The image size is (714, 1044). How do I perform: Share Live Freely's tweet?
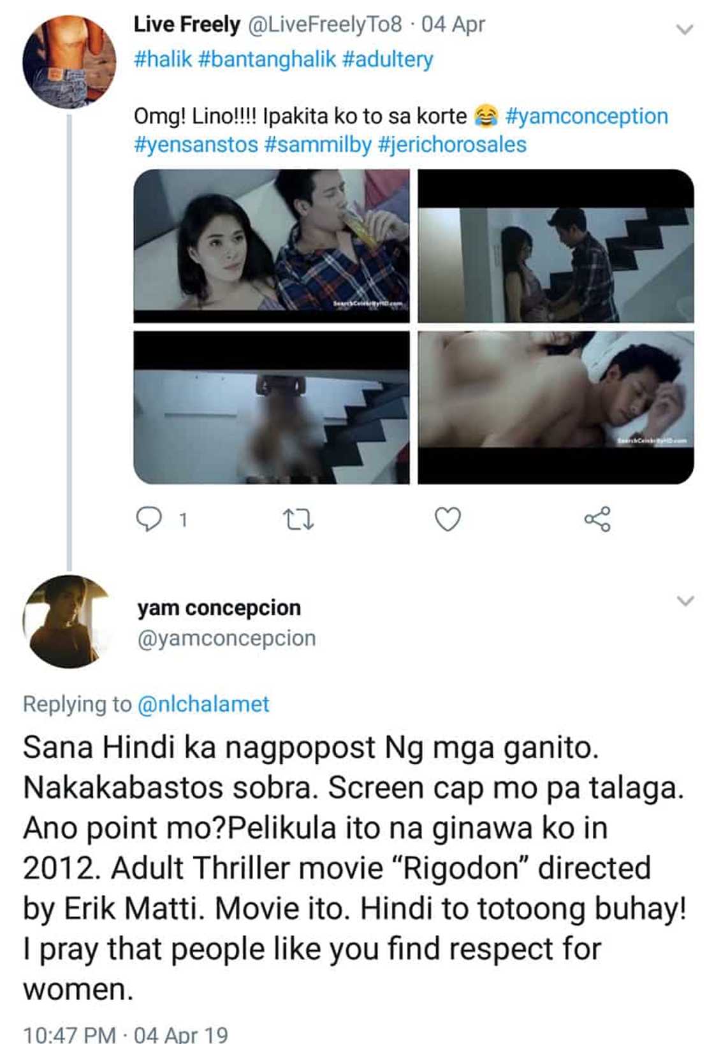(x=597, y=519)
